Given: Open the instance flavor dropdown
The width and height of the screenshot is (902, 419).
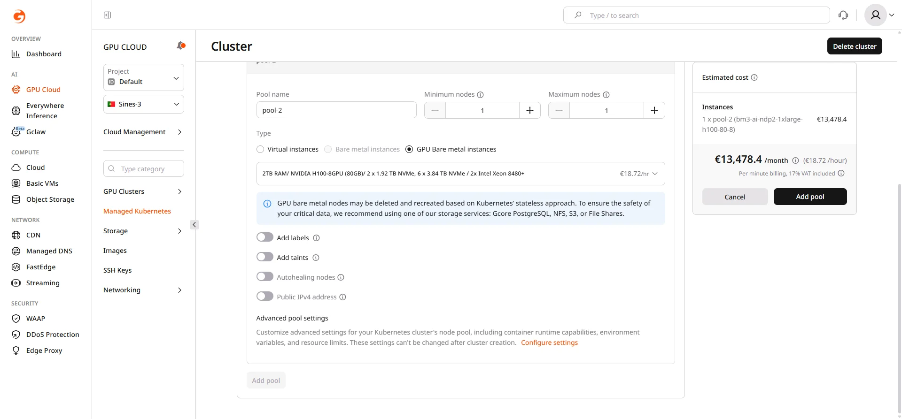Looking at the screenshot, I should (x=460, y=174).
